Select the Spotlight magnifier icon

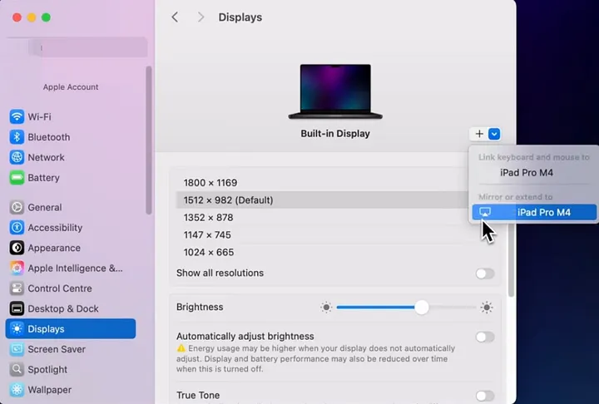tap(17, 369)
